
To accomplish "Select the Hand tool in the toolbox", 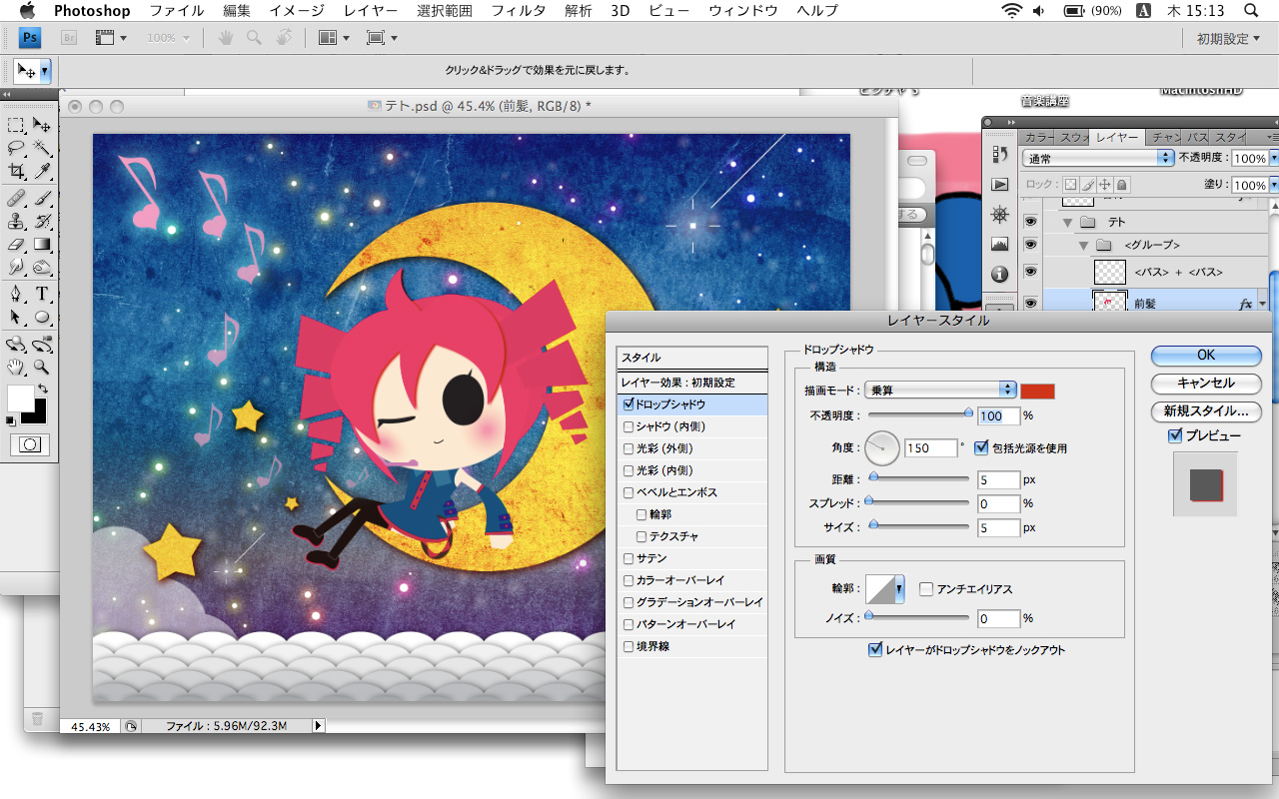I will [16, 368].
